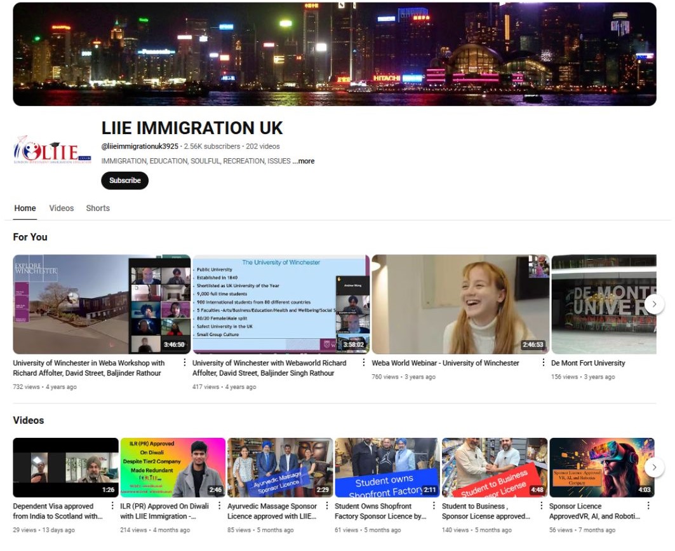Click '29 views • 13 days ago' text

pos(44,530)
